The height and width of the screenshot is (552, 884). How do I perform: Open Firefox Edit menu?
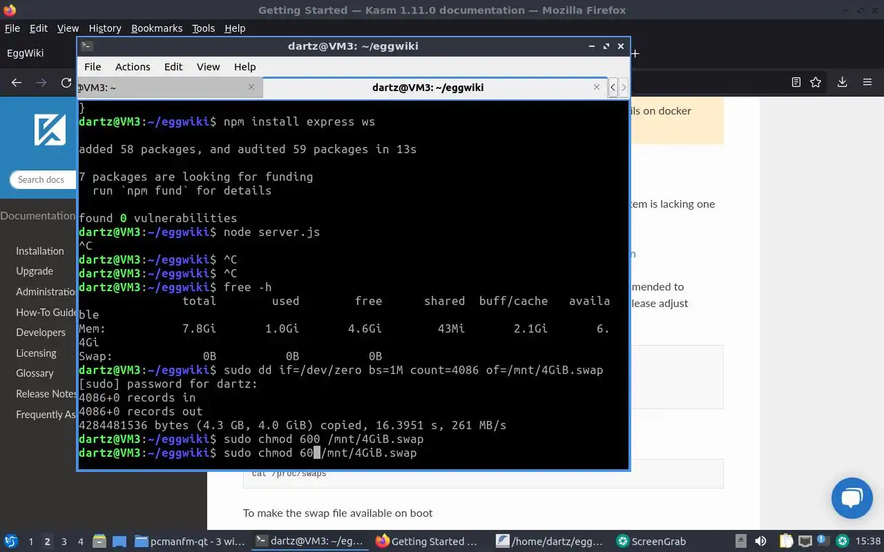39,28
